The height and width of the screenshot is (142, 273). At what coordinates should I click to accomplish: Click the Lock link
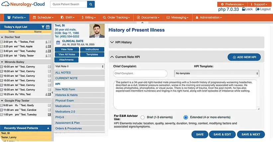pyautogui.click(x=247, y=9)
